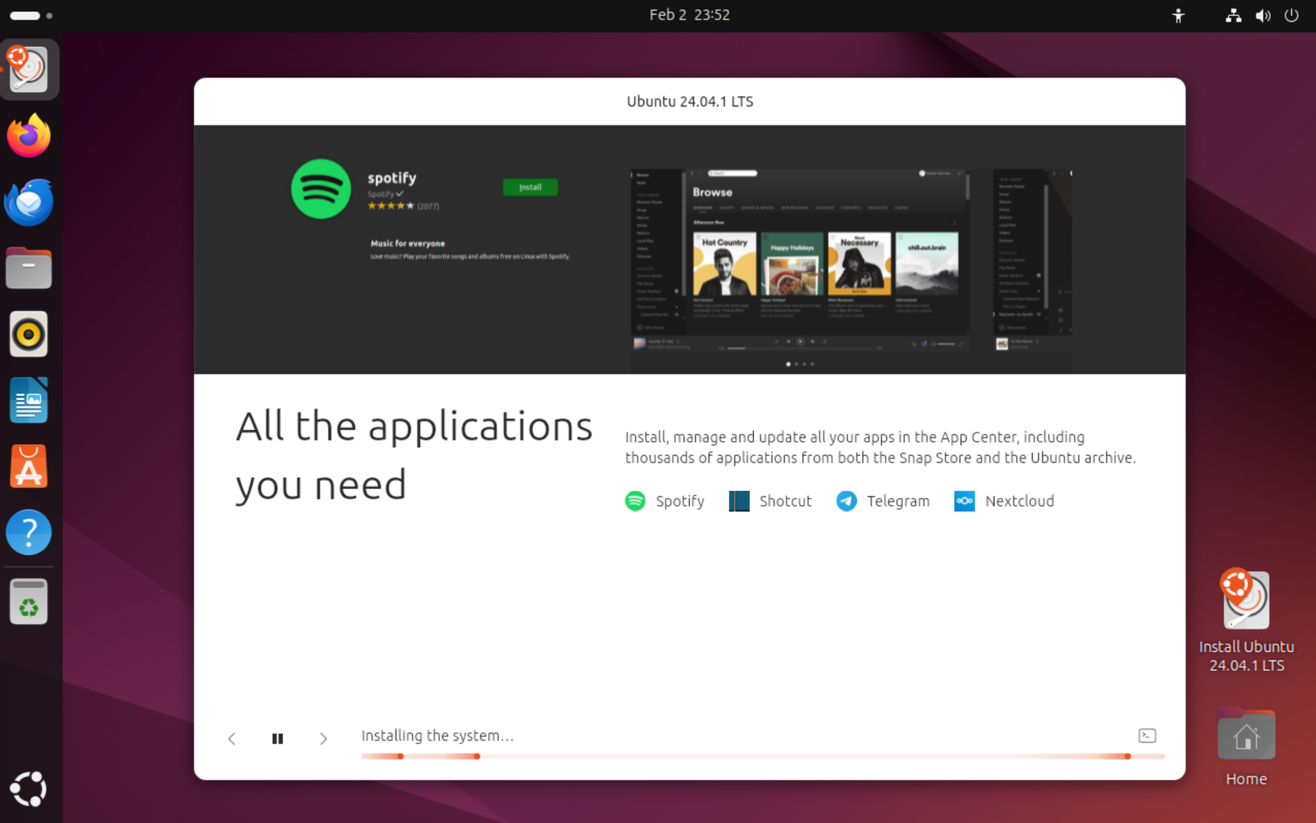Open the Home folder desktop icon
Screen dimensions: 1316x823
1246,737
